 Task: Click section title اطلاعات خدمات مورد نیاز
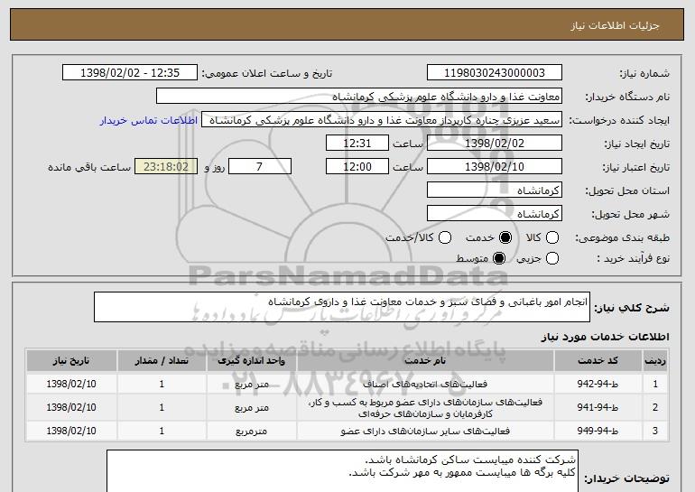click(x=605, y=338)
